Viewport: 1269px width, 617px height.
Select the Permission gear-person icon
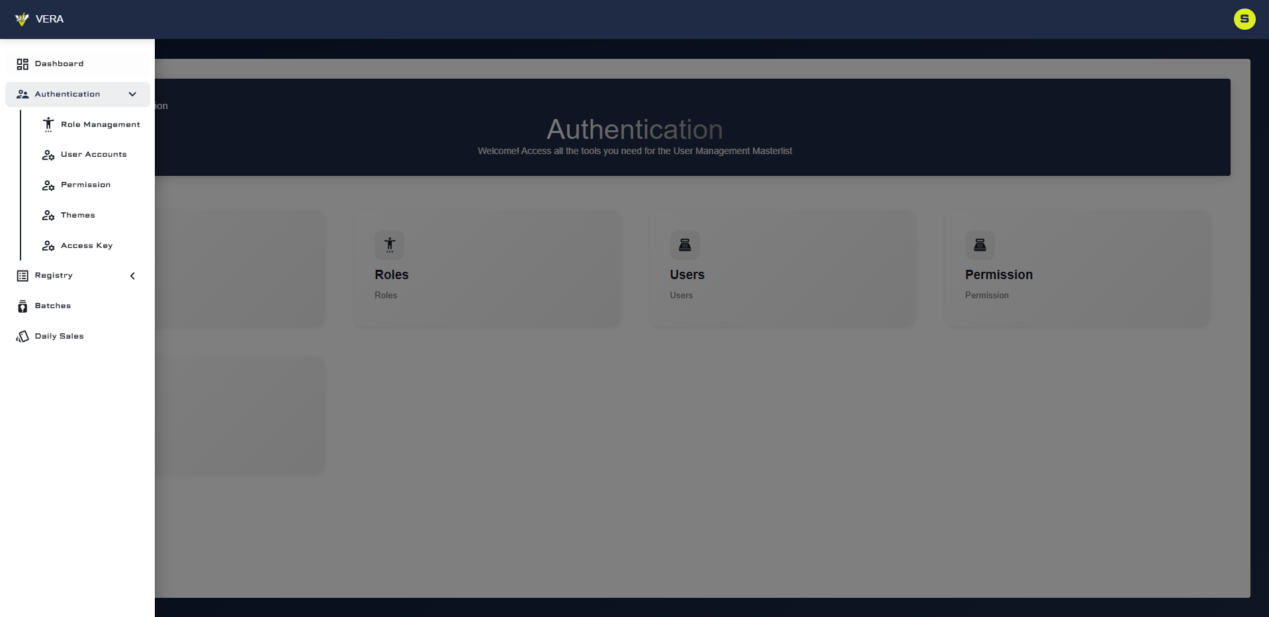(x=48, y=185)
